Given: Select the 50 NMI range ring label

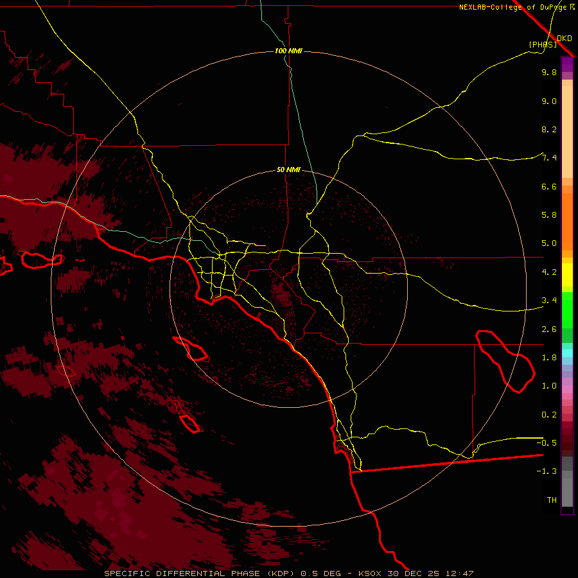Looking at the screenshot, I should click(288, 170).
